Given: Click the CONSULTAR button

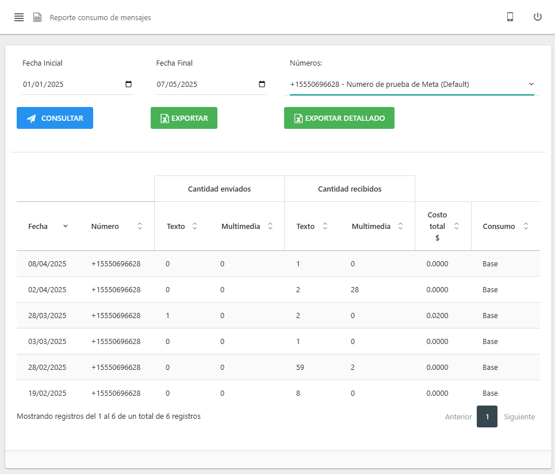Looking at the screenshot, I should pyautogui.click(x=55, y=118).
